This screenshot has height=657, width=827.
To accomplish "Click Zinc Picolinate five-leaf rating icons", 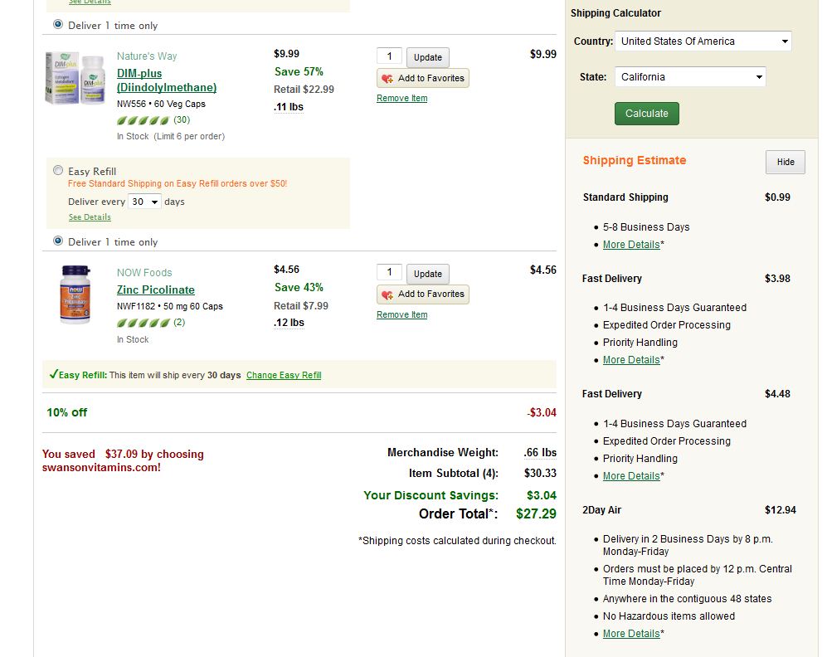I will click(x=143, y=323).
